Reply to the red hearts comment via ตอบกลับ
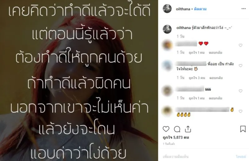The width and height of the screenshot is (249, 161). (x=215, y=53)
